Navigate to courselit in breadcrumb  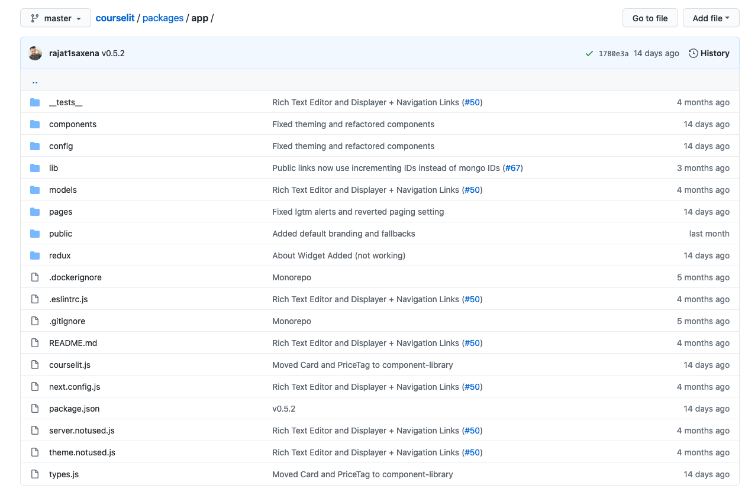[x=115, y=18]
